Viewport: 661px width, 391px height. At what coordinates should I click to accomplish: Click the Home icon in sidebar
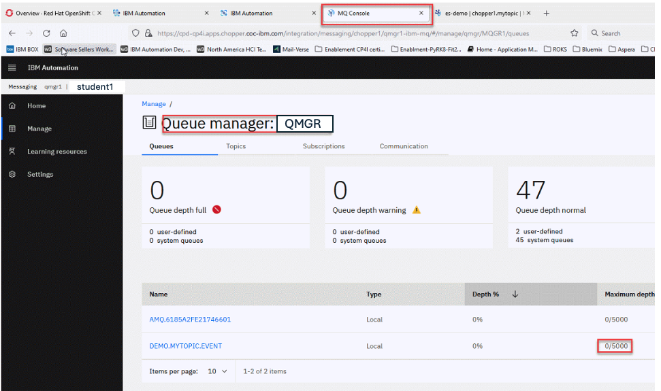(x=12, y=106)
